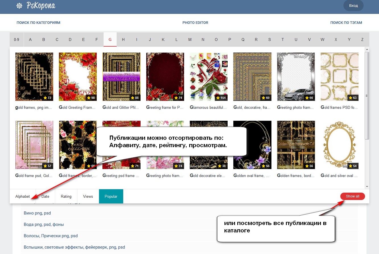
Task: Open the gold oval frame thumbnail
Action: click(x=339, y=145)
